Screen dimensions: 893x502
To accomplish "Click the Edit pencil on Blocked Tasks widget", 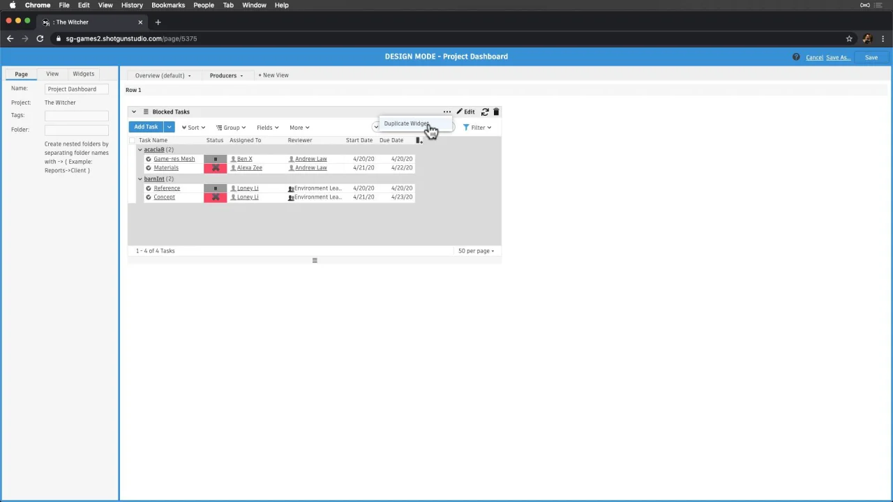I will click(x=465, y=112).
